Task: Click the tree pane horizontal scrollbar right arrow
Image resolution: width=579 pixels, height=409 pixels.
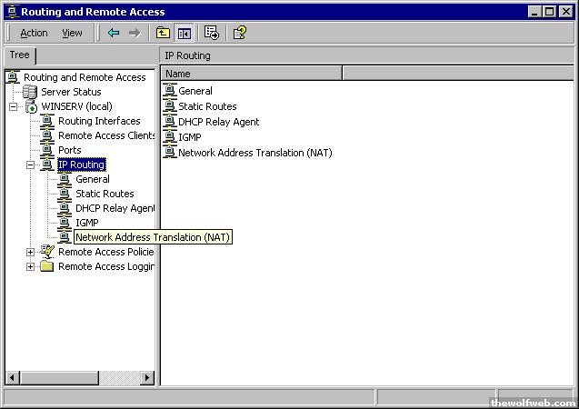Action: pyautogui.click(x=149, y=378)
